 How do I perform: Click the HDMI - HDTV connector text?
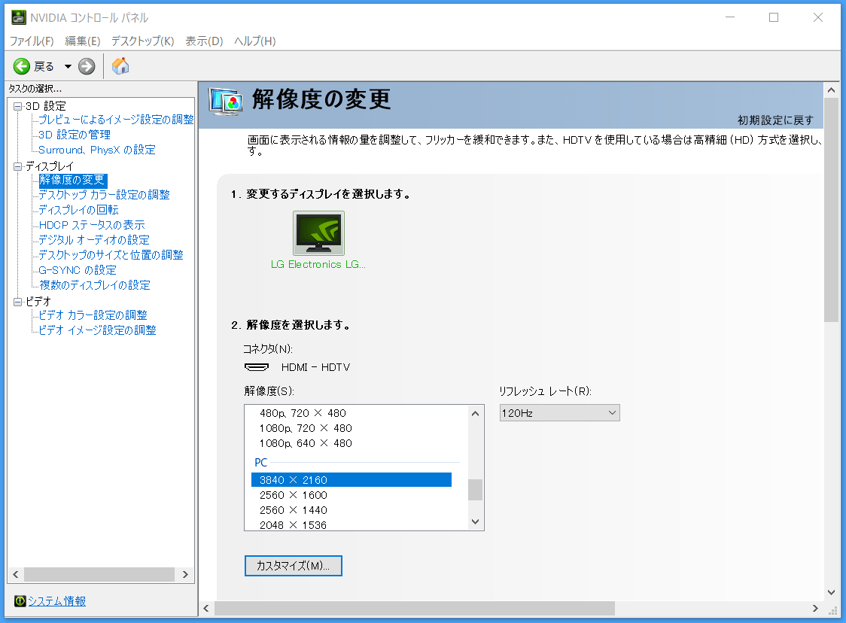coord(315,367)
